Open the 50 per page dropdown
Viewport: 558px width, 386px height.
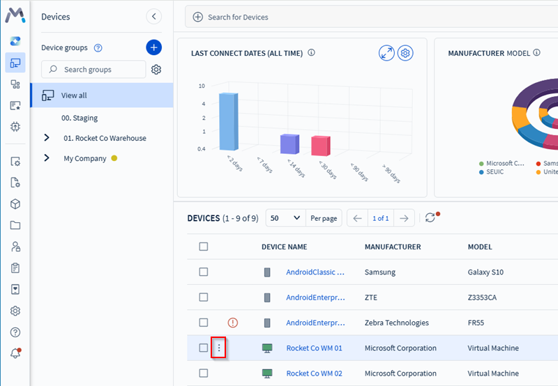285,218
